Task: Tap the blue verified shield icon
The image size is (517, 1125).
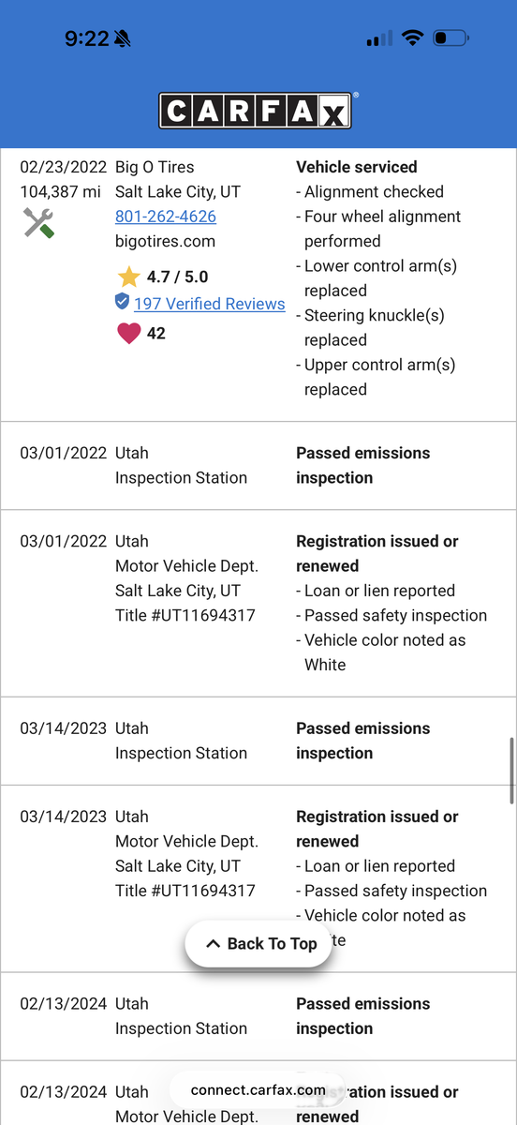Action: click(122, 302)
